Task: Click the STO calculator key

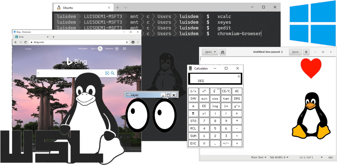Action: tap(193, 121)
